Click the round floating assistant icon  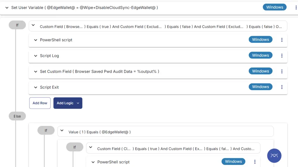pyautogui.click(x=274, y=156)
